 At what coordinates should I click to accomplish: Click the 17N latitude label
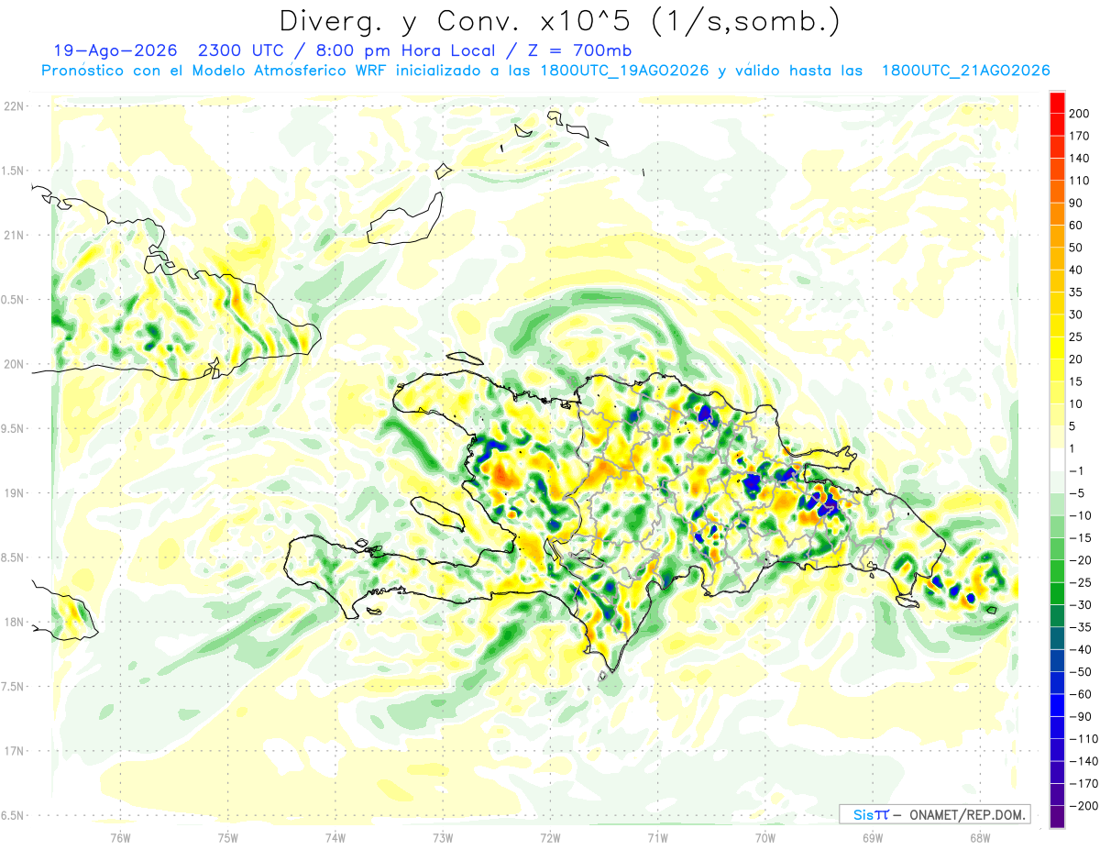pyautogui.click(x=14, y=751)
